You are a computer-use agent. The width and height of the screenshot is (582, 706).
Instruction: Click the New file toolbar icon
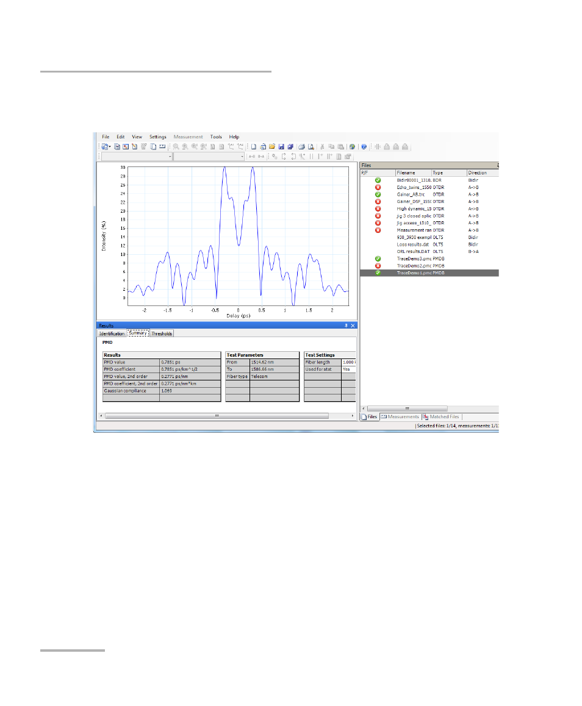254,147
